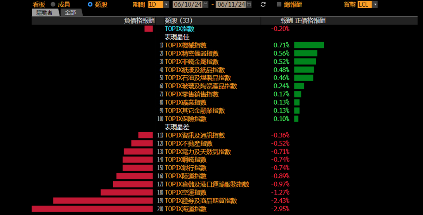Click green bar for TOPIX機械指數

[309, 45]
